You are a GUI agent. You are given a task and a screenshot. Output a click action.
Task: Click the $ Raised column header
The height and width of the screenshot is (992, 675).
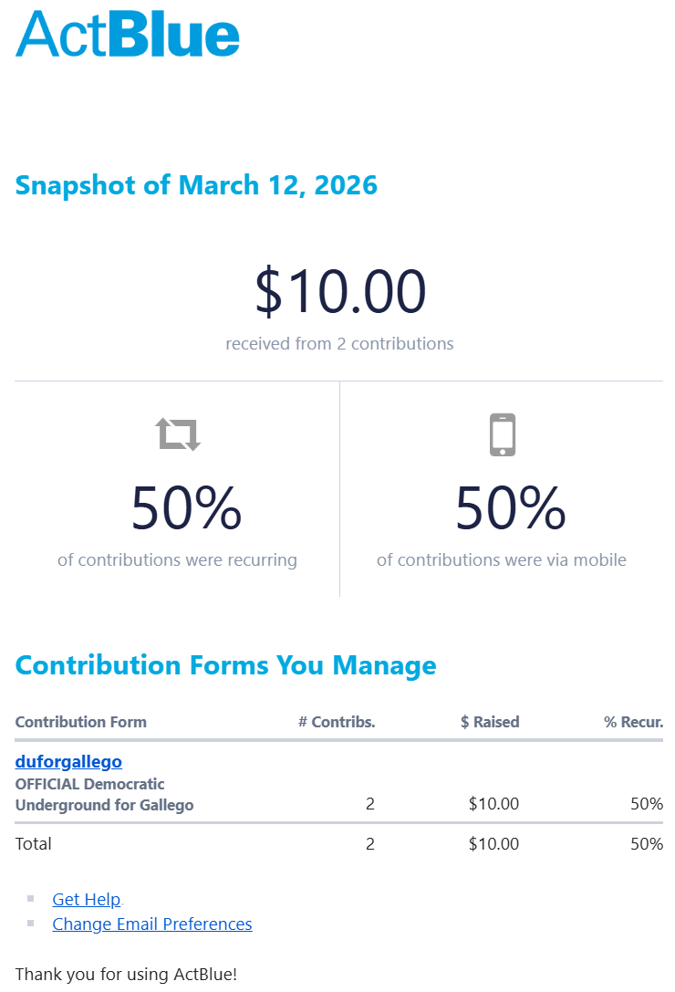point(490,722)
